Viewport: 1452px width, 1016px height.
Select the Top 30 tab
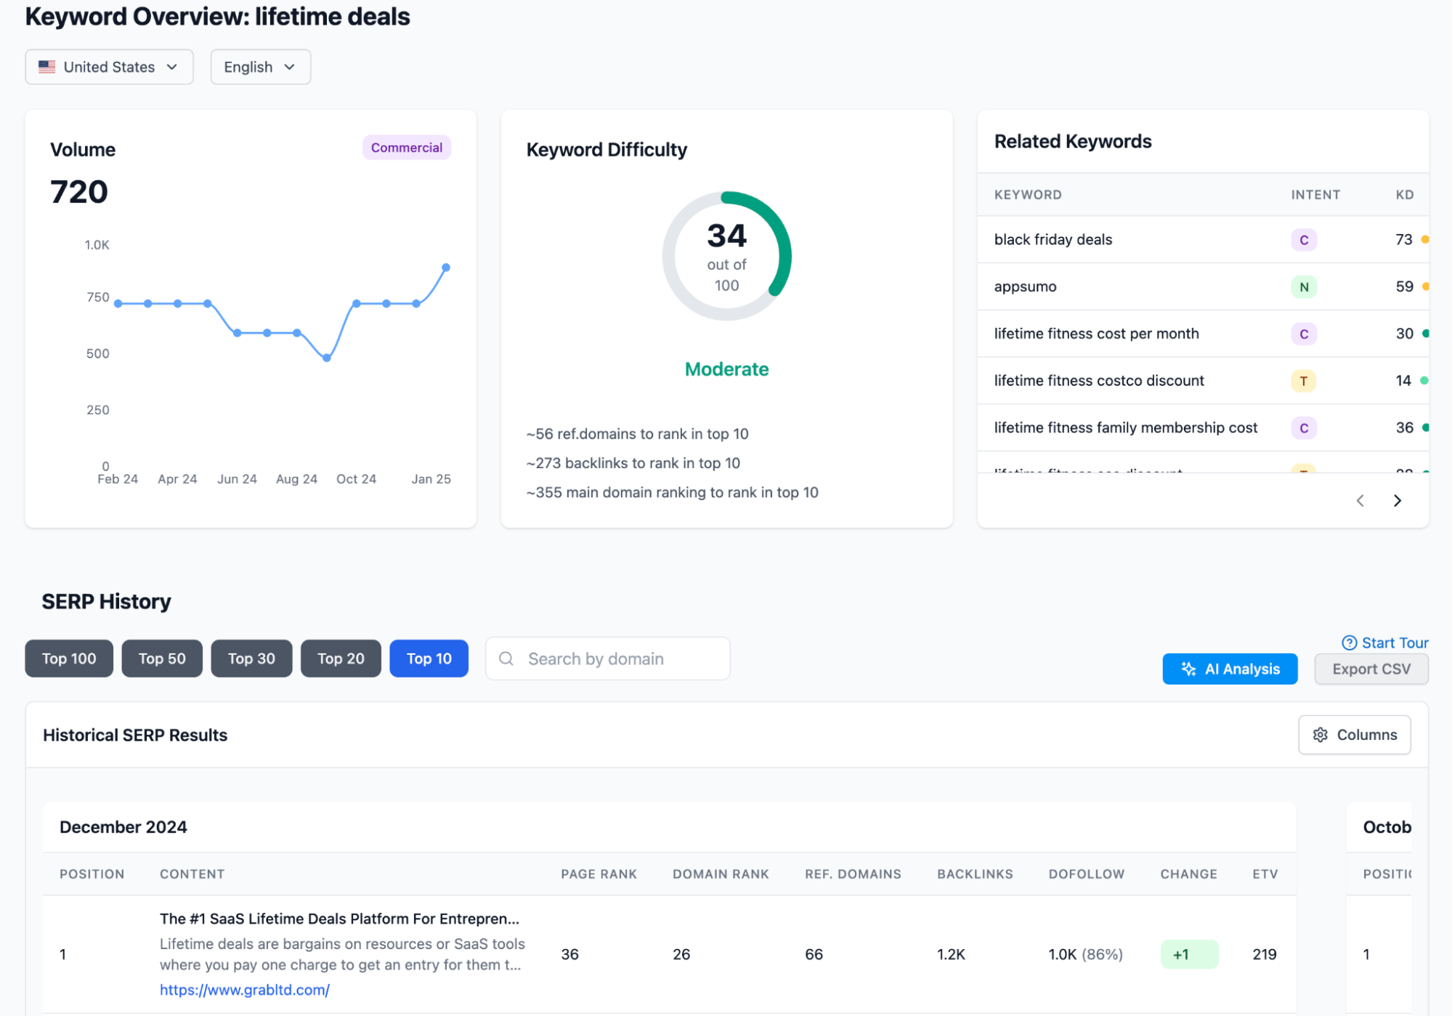coord(251,658)
